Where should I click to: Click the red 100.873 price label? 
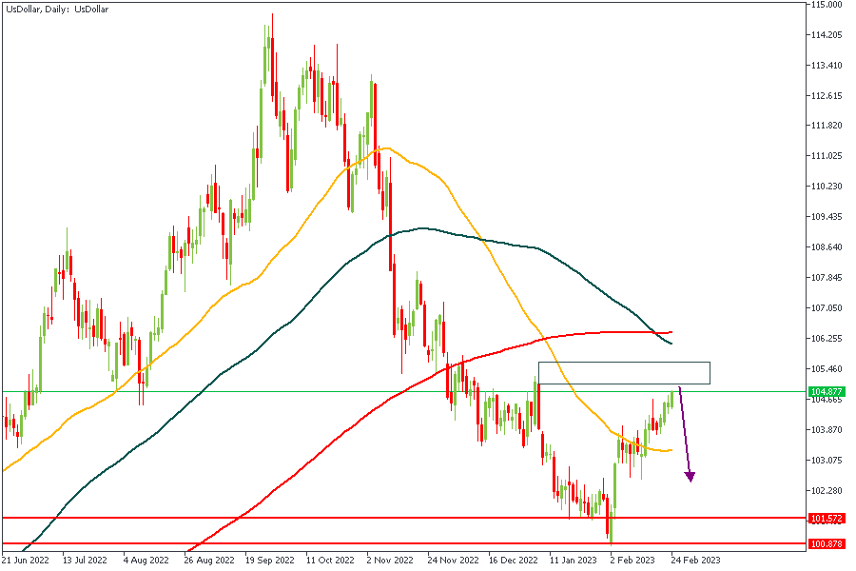point(825,543)
